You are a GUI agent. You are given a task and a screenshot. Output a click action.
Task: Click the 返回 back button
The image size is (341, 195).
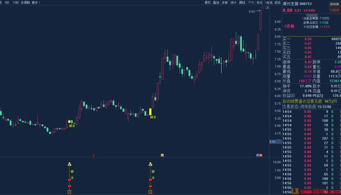pos(277,2)
